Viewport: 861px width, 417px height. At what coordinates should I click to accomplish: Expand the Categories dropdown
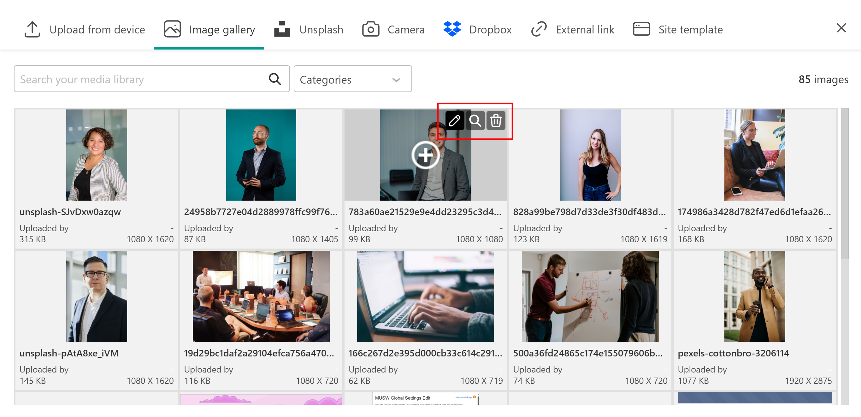352,79
